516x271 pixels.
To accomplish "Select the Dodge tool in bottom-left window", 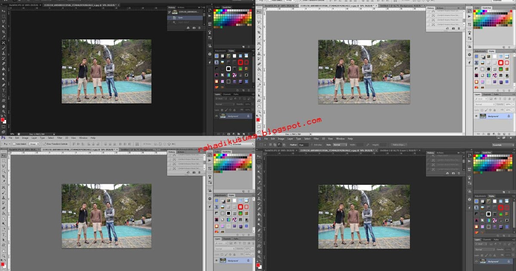I will [4, 224].
